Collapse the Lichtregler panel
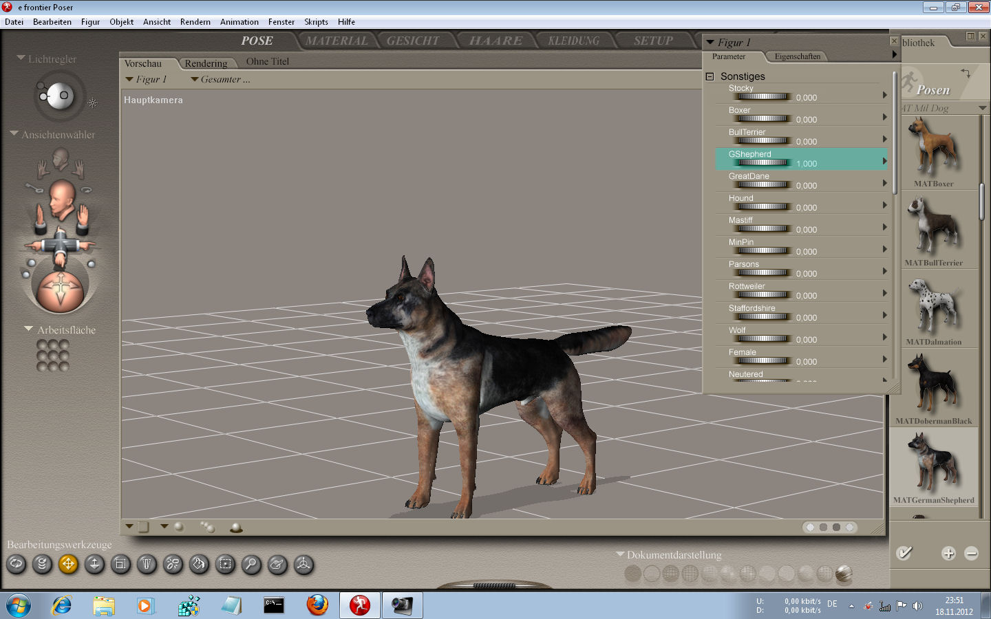Screen dimensions: 991x619 [21, 58]
